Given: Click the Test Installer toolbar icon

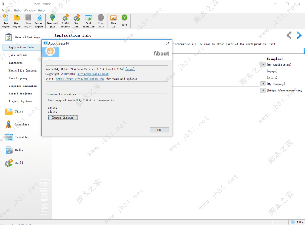Looking at the screenshot, I should (88, 21).
